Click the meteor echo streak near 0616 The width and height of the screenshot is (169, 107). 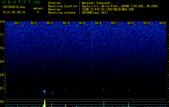104,90
